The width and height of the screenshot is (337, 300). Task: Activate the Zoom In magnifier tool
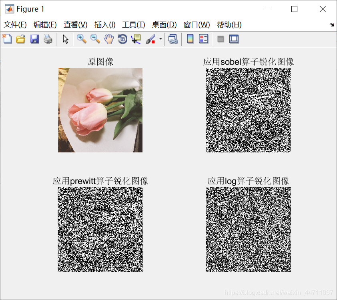click(82, 39)
